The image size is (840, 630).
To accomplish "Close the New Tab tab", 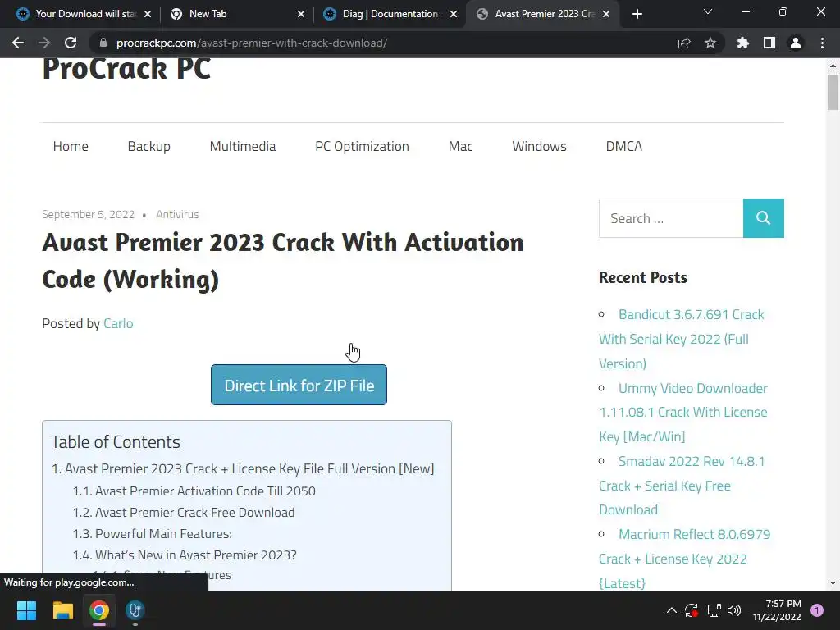I will coord(301,14).
